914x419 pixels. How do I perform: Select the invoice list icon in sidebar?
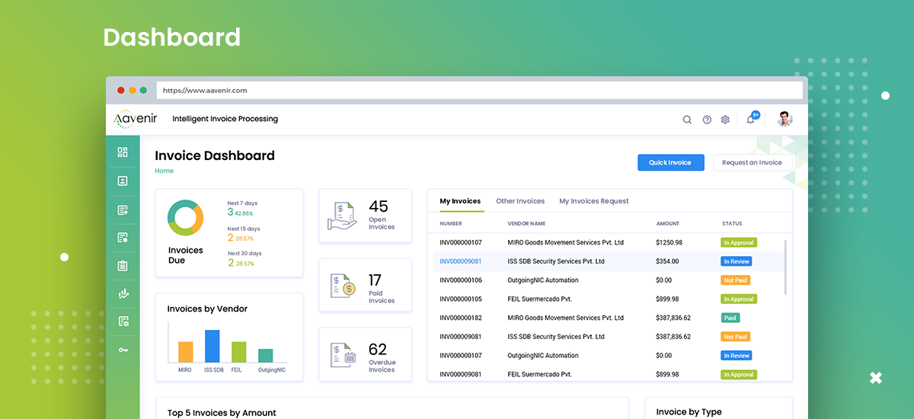click(123, 209)
